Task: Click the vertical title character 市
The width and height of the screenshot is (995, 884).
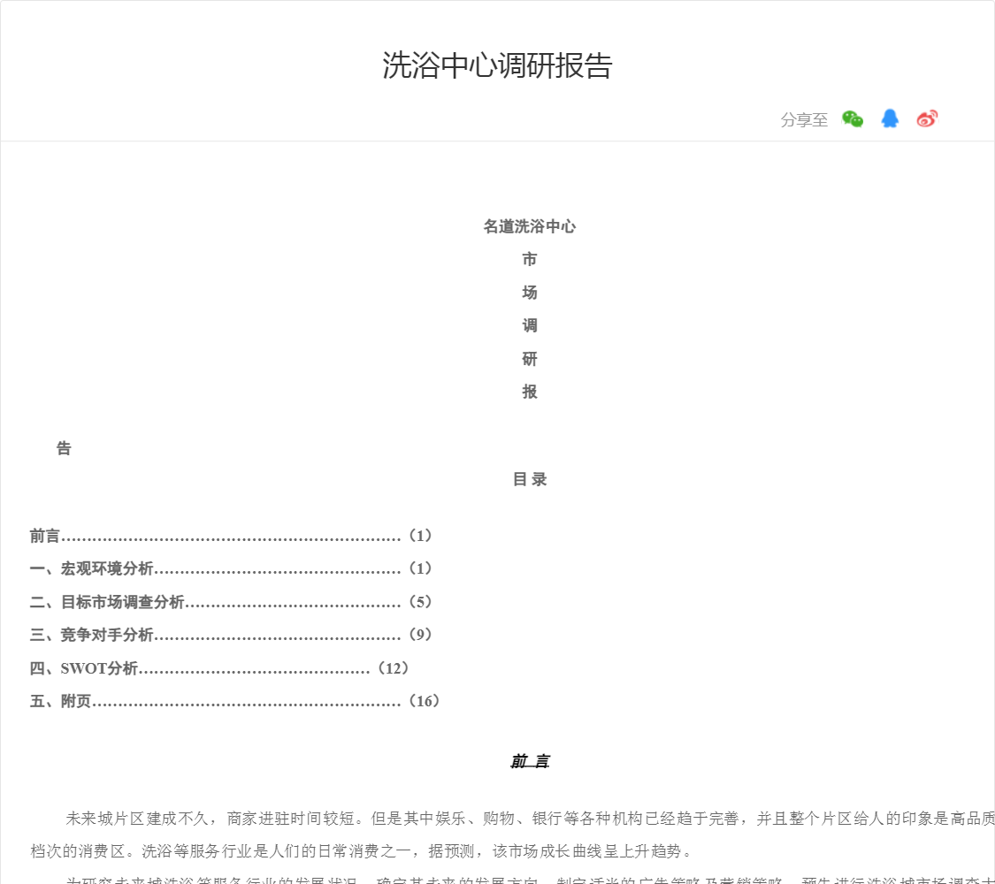Action: coord(529,259)
